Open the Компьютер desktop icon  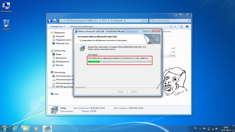(x=6, y=6)
